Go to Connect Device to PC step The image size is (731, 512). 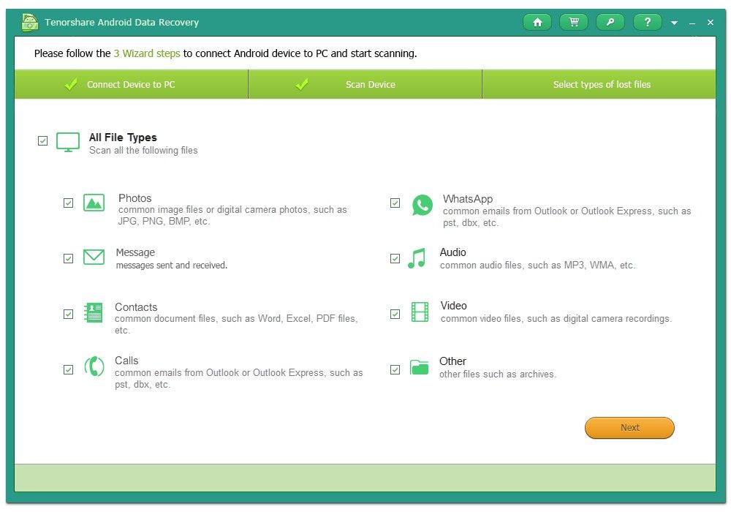coord(131,84)
